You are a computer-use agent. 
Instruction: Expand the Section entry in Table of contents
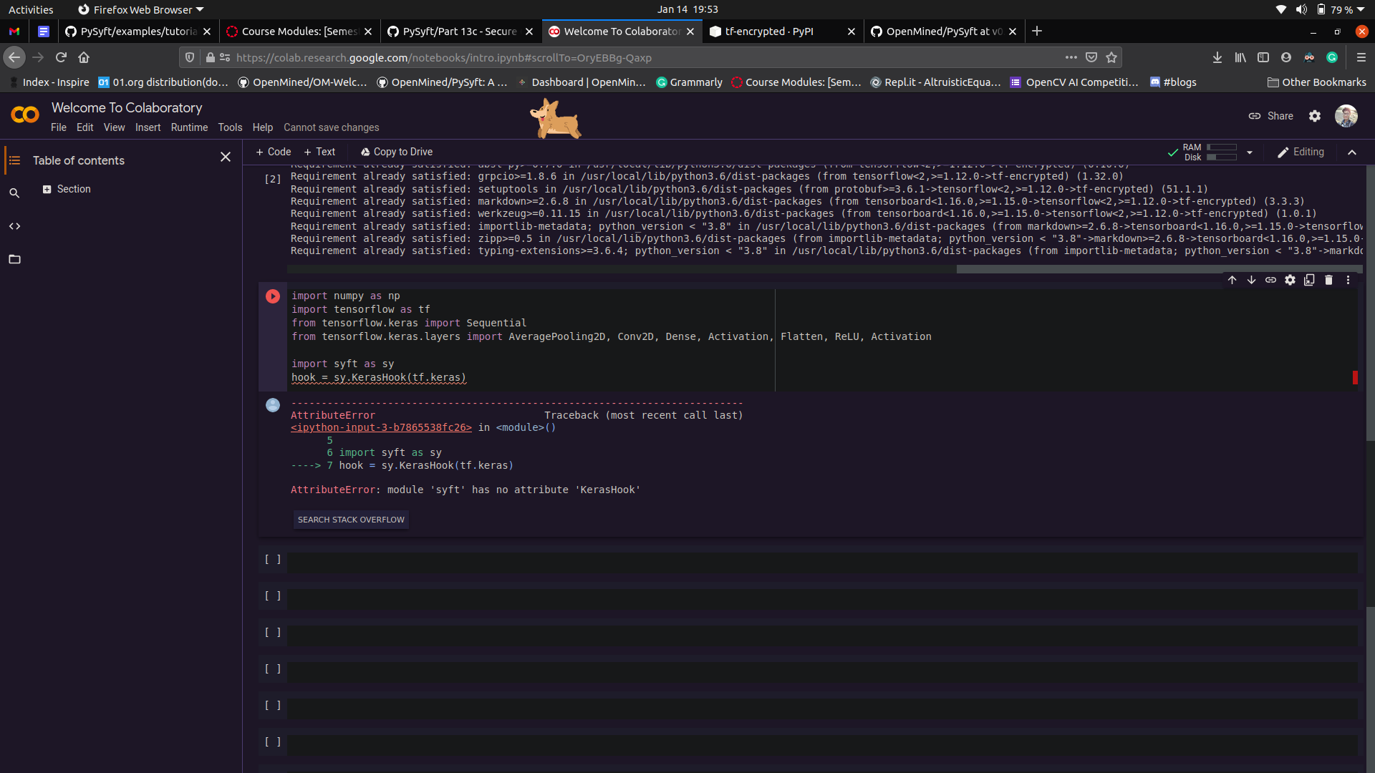[47, 189]
